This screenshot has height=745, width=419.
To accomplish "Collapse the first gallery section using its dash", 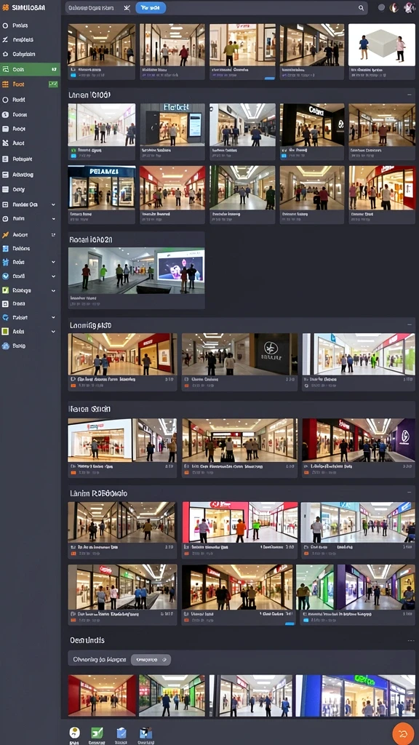I will (x=410, y=95).
